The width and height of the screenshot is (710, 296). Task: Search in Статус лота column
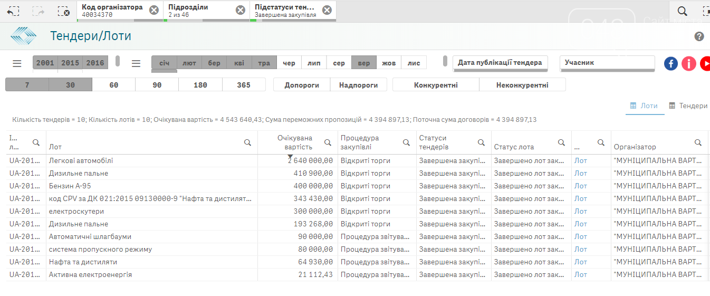pyautogui.click(x=561, y=142)
